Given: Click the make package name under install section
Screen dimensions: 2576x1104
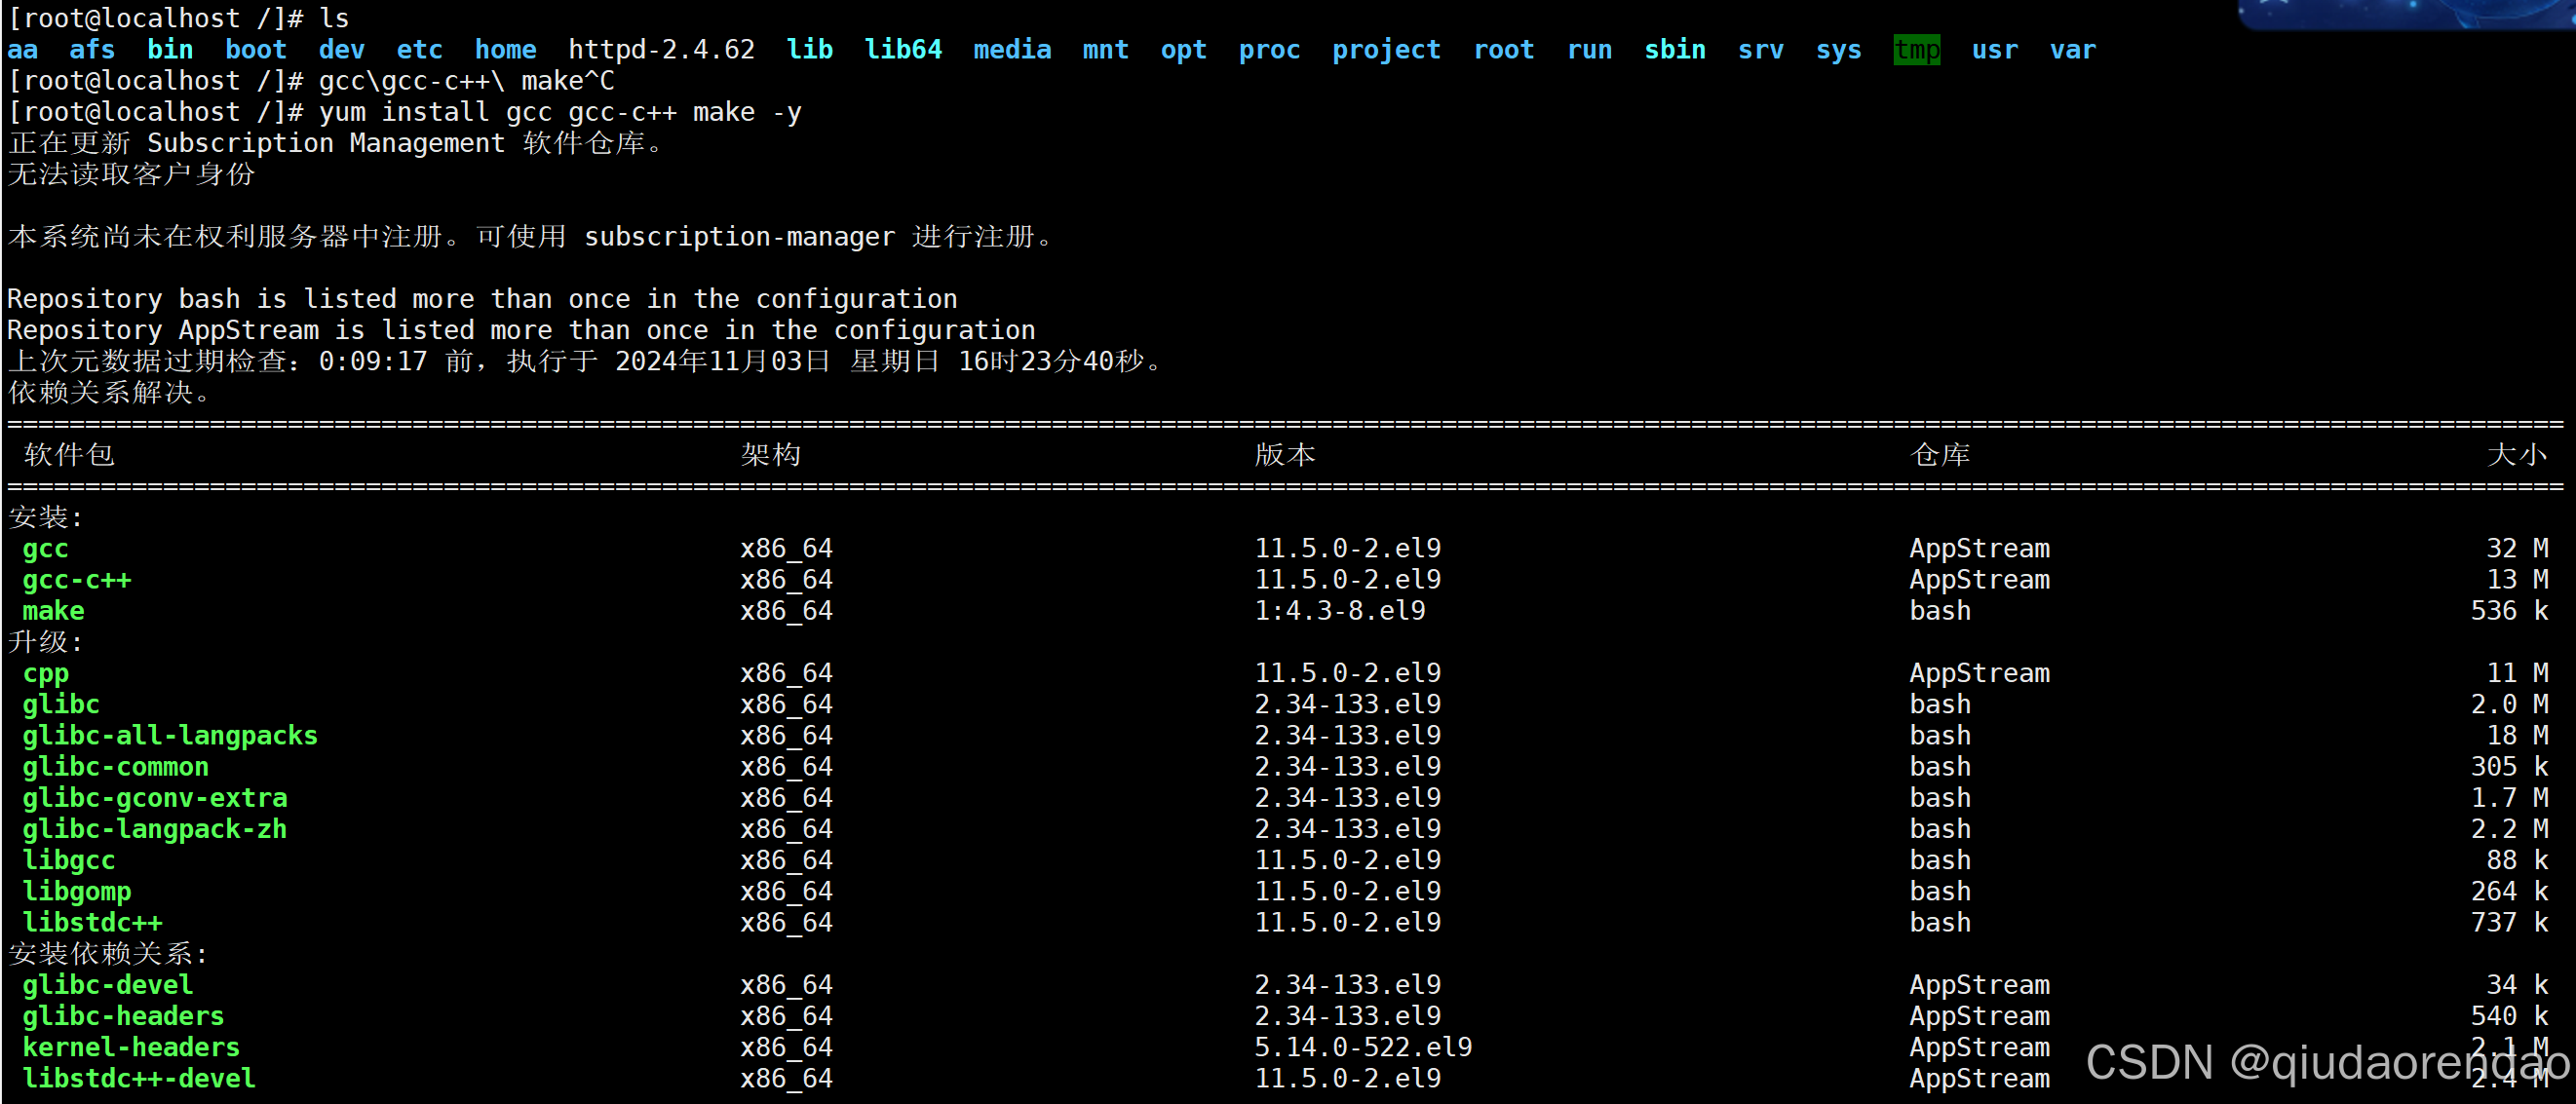Looking at the screenshot, I should tap(53, 611).
